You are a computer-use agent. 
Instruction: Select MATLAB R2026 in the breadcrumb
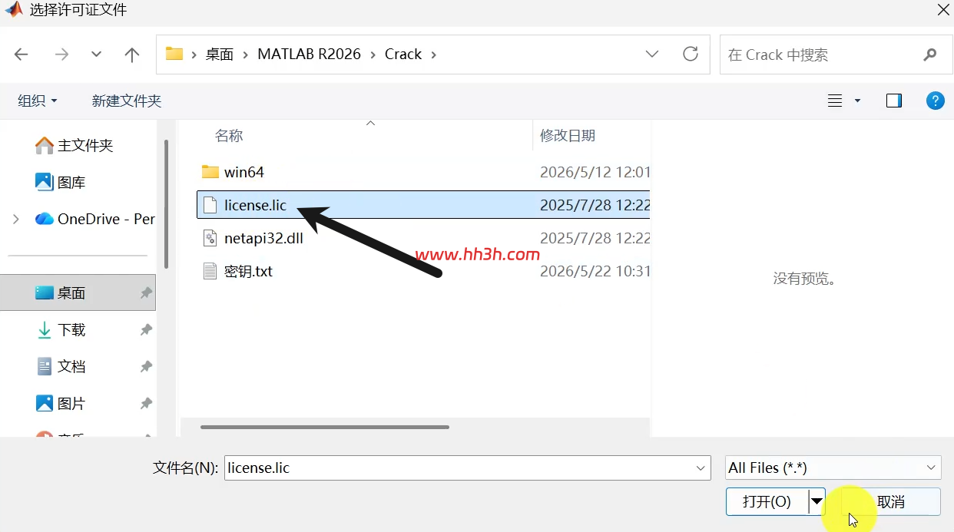(x=309, y=55)
